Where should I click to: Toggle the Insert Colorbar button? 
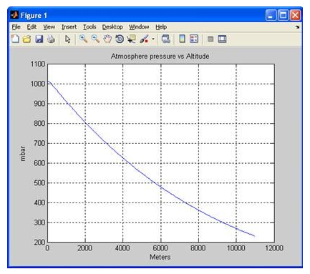tap(182, 39)
